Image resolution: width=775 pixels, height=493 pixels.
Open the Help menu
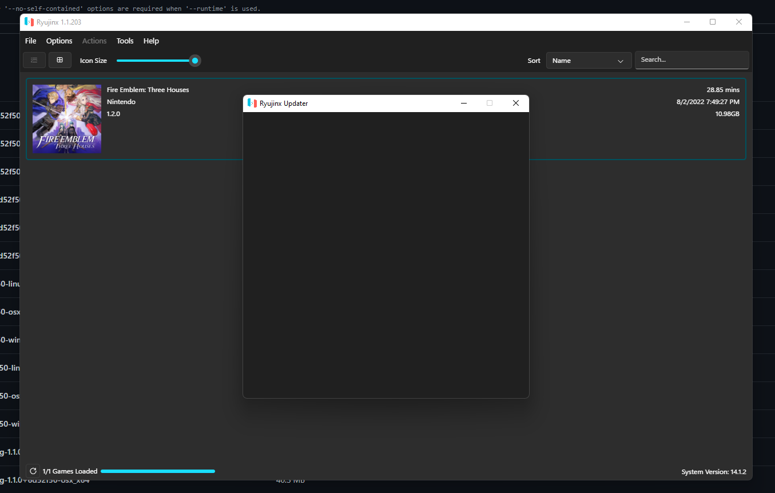tap(151, 41)
